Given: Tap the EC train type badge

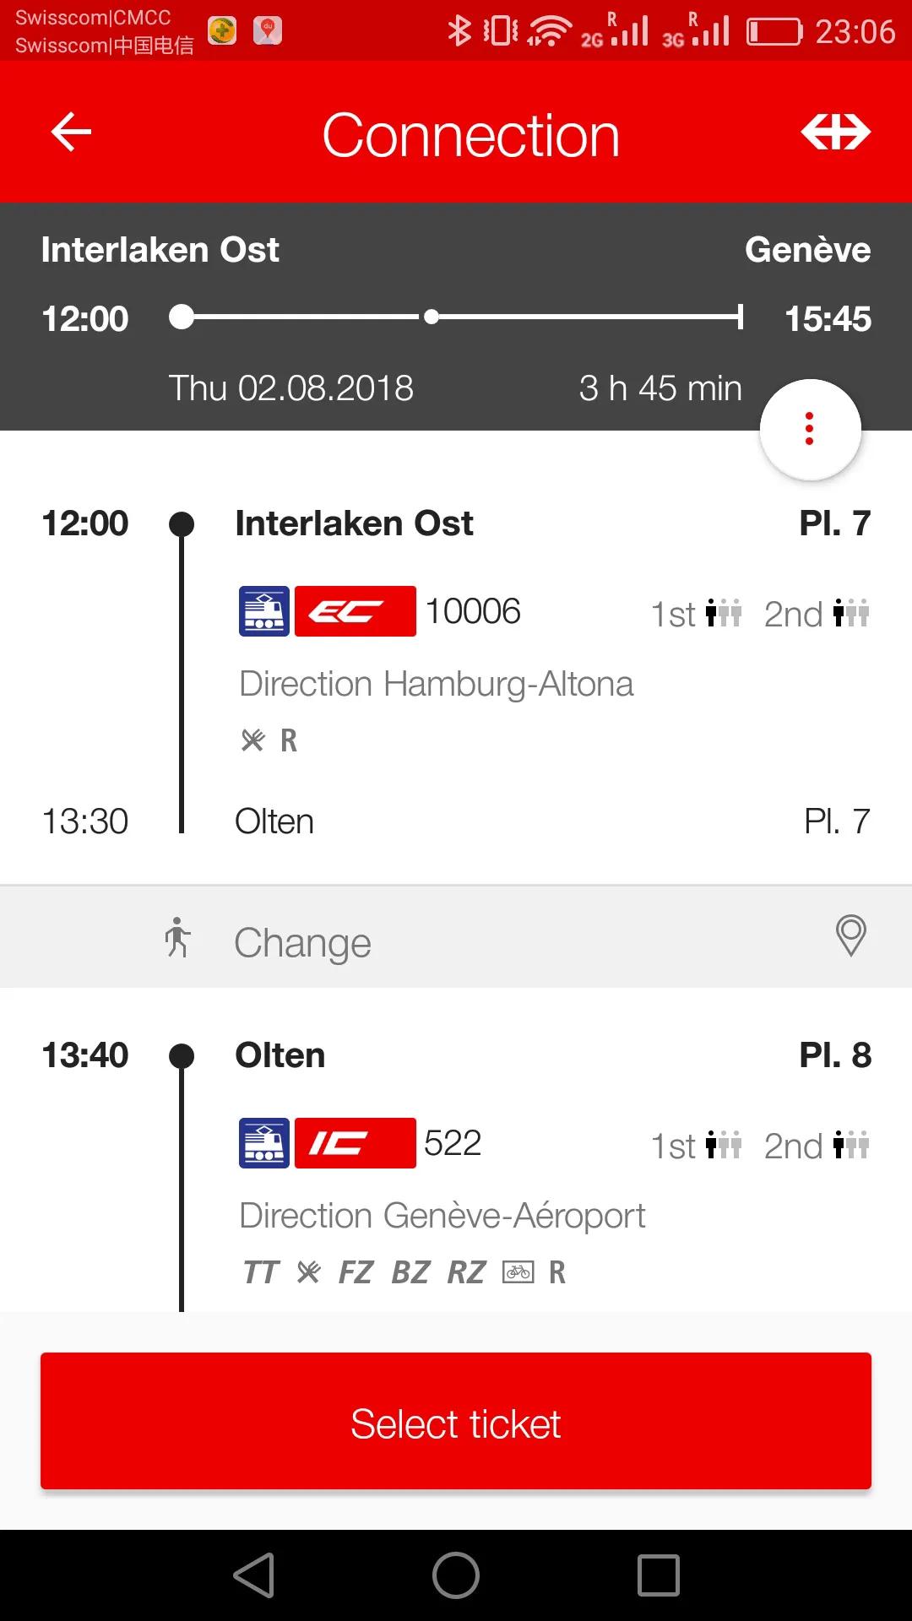Looking at the screenshot, I should pyautogui.click(x=355, y=611).
